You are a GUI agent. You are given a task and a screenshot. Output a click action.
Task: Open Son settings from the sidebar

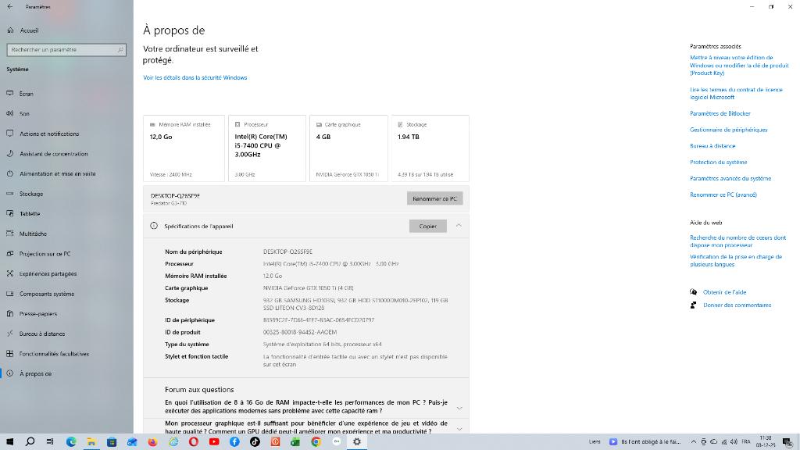pos(31,113)
